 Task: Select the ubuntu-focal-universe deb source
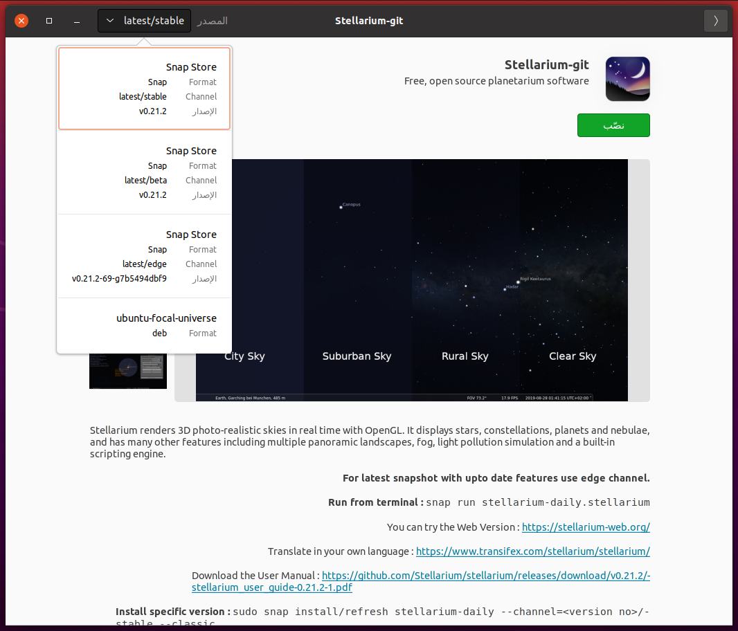click(x=144, y=325)
